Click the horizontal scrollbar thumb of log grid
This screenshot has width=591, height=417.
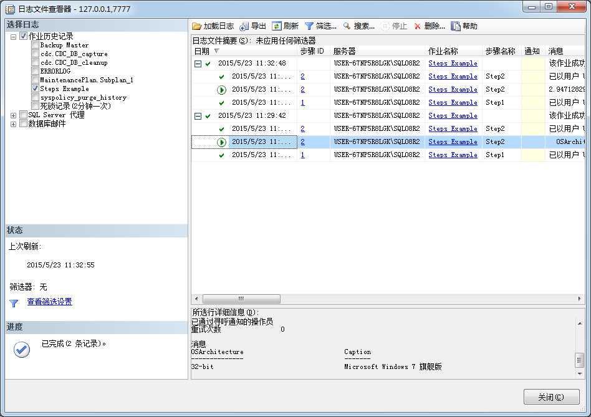241,299
